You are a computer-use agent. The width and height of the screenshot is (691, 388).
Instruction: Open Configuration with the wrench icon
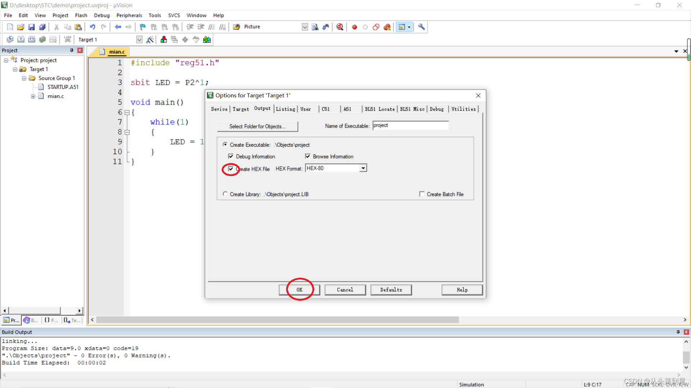pos(421,27)
